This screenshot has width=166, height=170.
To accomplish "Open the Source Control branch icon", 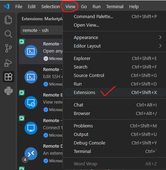I will point(9,48).
